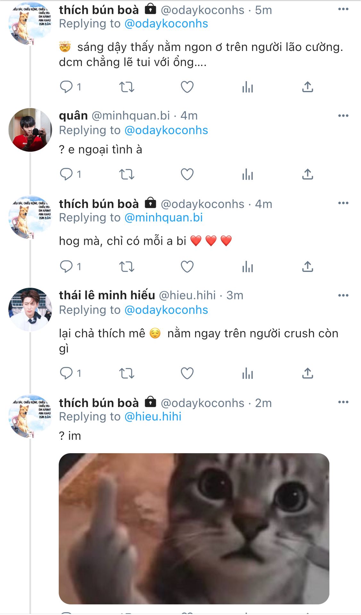Open thái lê minh hiếu's avatar

30,309
